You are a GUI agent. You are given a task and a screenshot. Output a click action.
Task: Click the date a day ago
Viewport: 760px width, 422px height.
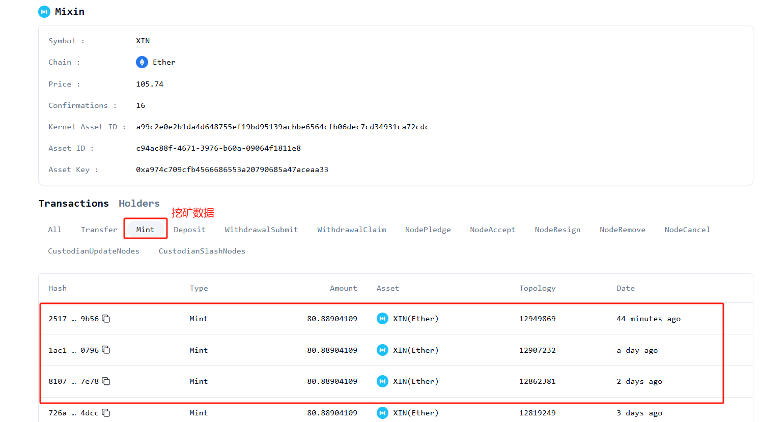tap(637, 350)
